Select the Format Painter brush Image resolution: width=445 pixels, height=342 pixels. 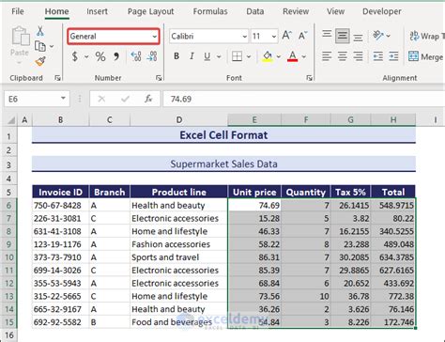click(40, 61)
